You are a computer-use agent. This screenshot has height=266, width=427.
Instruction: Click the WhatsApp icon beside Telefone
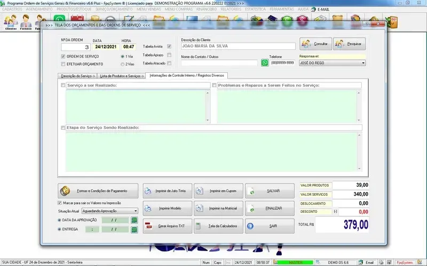coord(265,63)
